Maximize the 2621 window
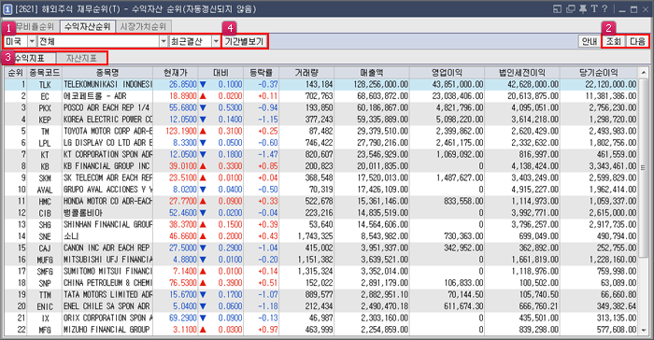654x340 pixels. (x=634, y=9)
